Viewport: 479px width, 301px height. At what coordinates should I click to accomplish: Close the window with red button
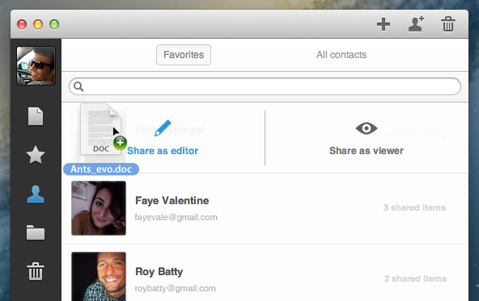coord(22,24)
